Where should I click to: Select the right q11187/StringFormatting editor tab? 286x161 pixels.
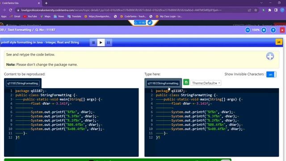(163, 84)
